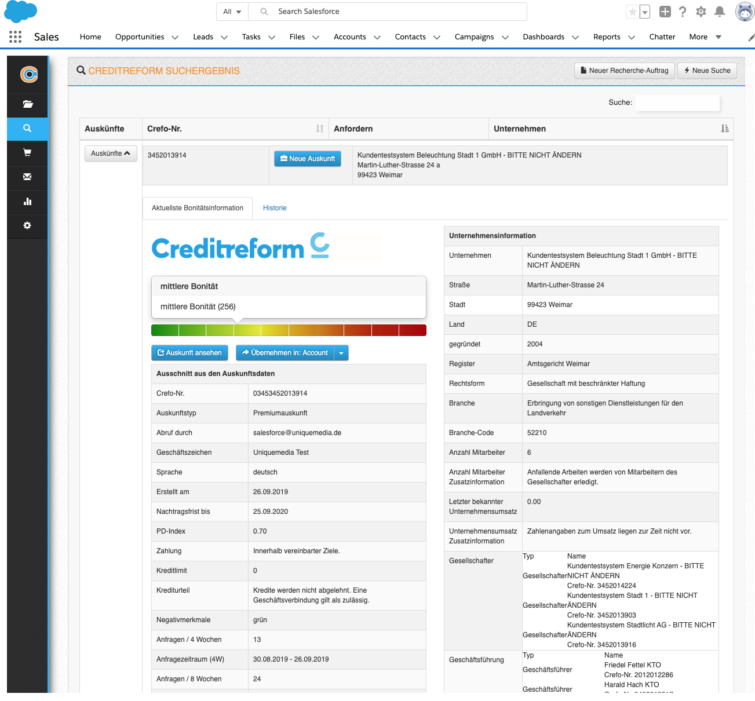This screenshot has width=755, height=701.
Task: Toggle sort on the Unternehmen column
Action: pyautogui.click(x=724, y=129)
